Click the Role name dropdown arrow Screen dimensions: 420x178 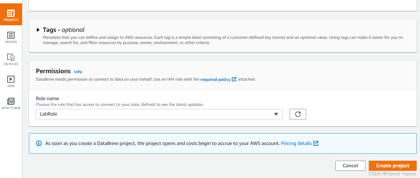click(276, 114)
